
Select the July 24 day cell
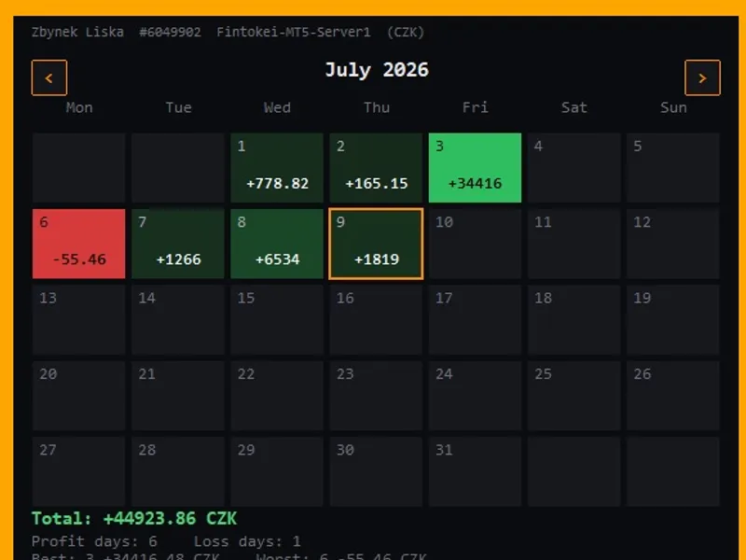click(x=475, y=396)
